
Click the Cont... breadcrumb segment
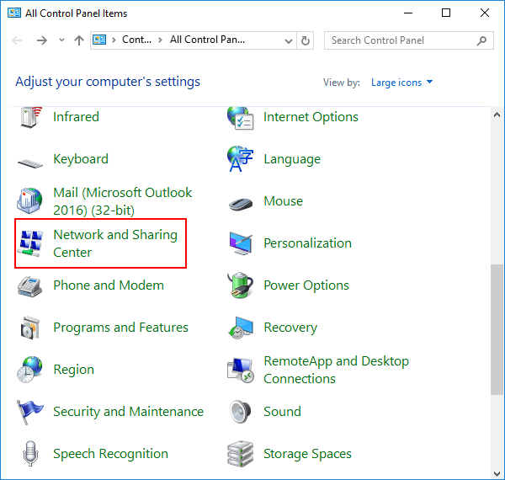[136, 40]
